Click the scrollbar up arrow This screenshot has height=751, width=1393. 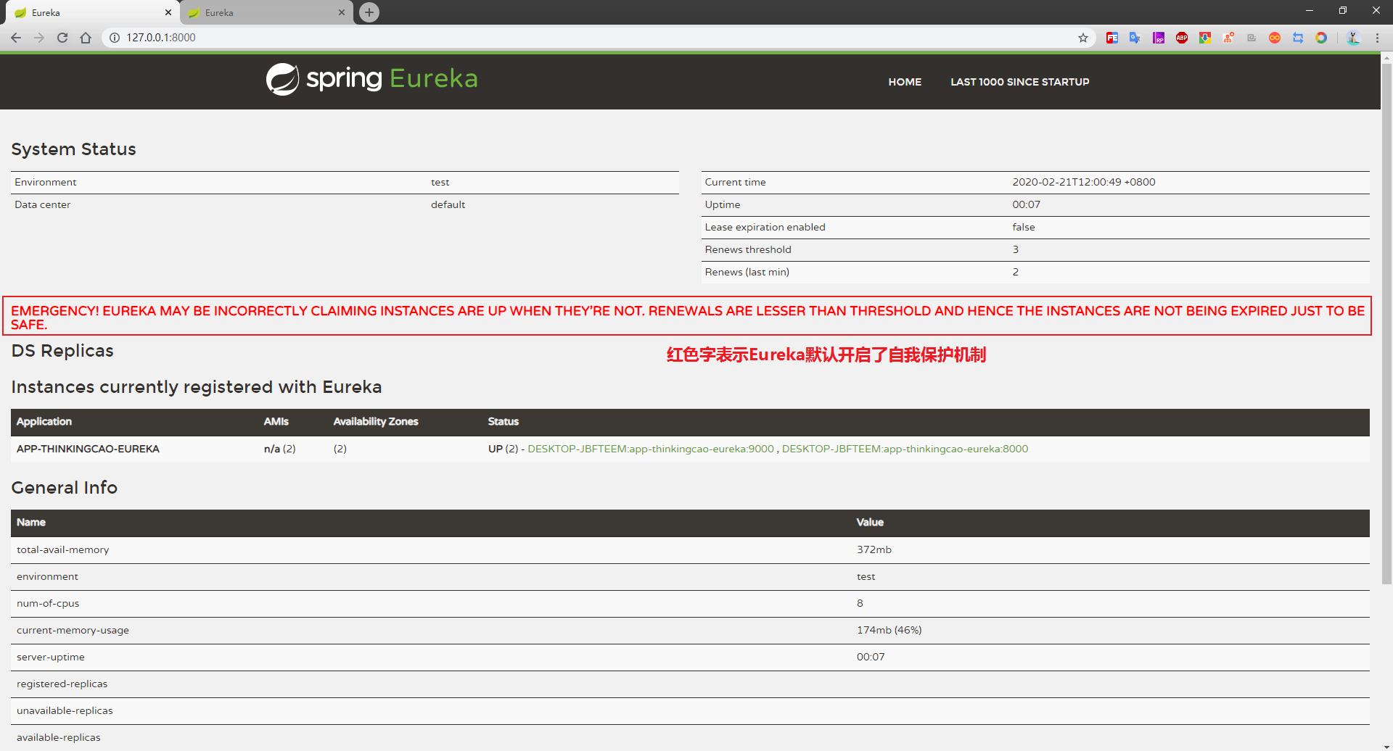[1386, 57]
